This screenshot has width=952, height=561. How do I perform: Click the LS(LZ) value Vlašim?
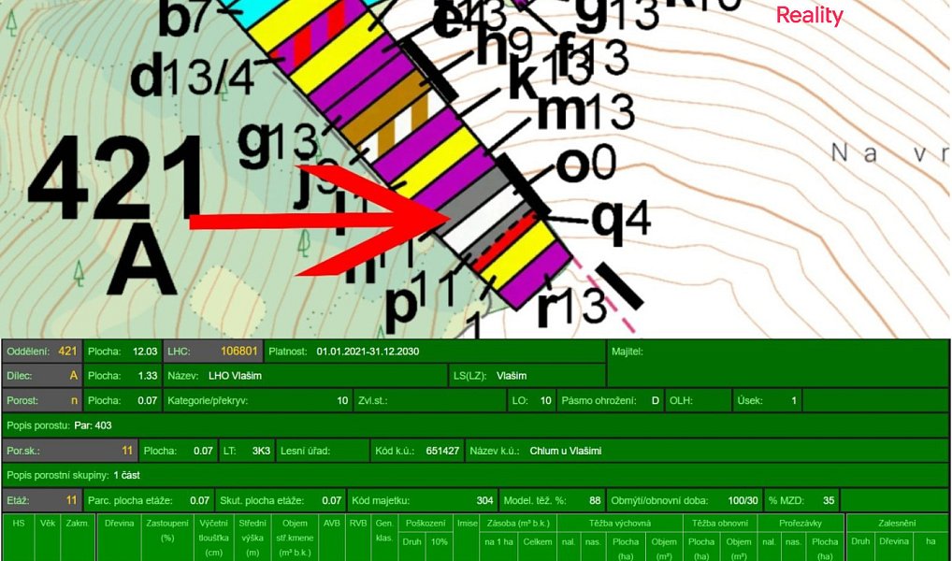coord(512,376)
